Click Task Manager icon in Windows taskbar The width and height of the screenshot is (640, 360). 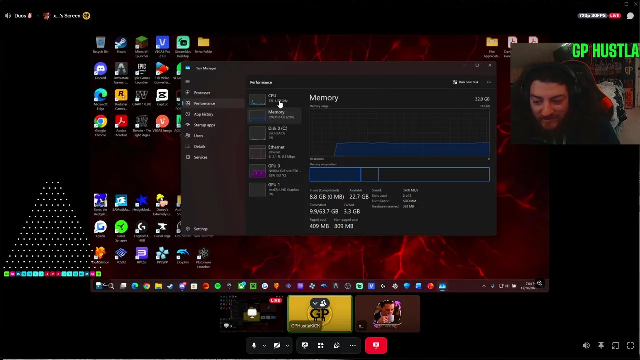point(442,286)
